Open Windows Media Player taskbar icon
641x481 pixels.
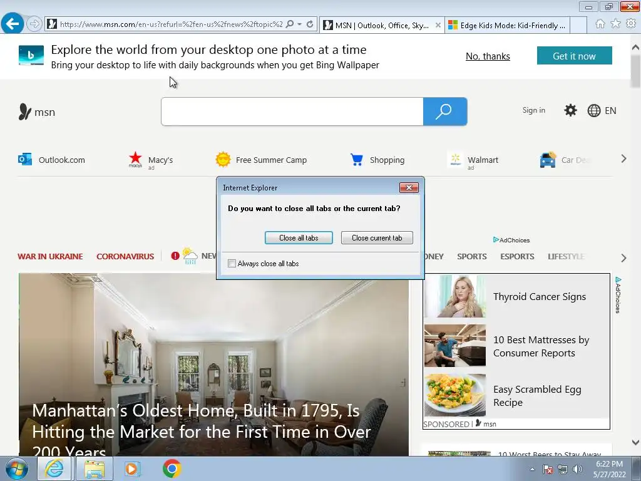click(x=132, y=468)
